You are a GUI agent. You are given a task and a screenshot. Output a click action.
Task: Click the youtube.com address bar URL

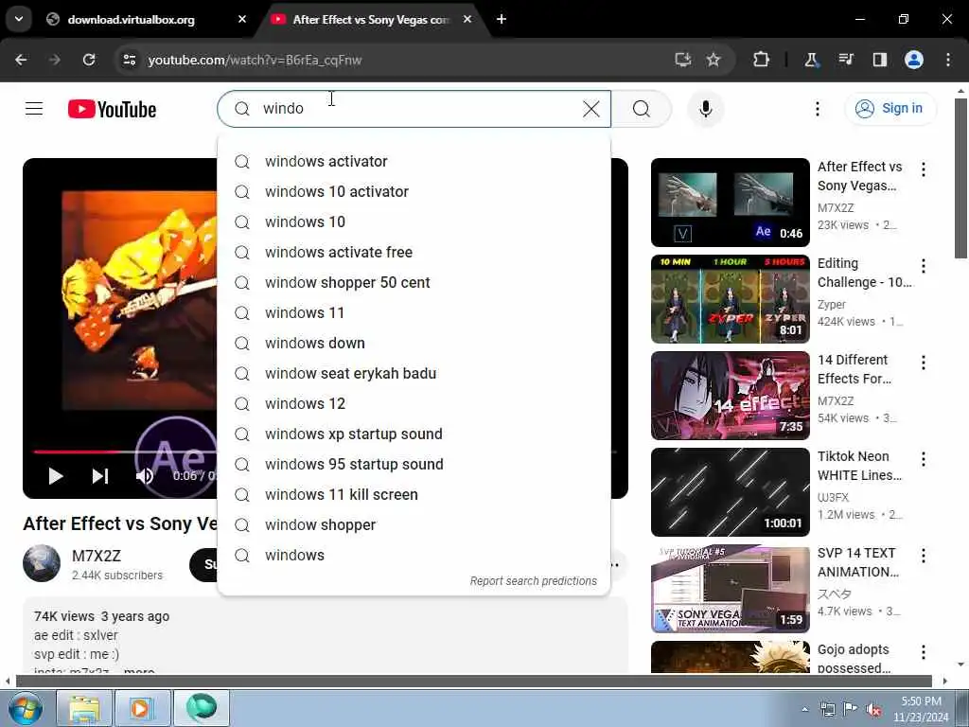click(x=255, y=60)
